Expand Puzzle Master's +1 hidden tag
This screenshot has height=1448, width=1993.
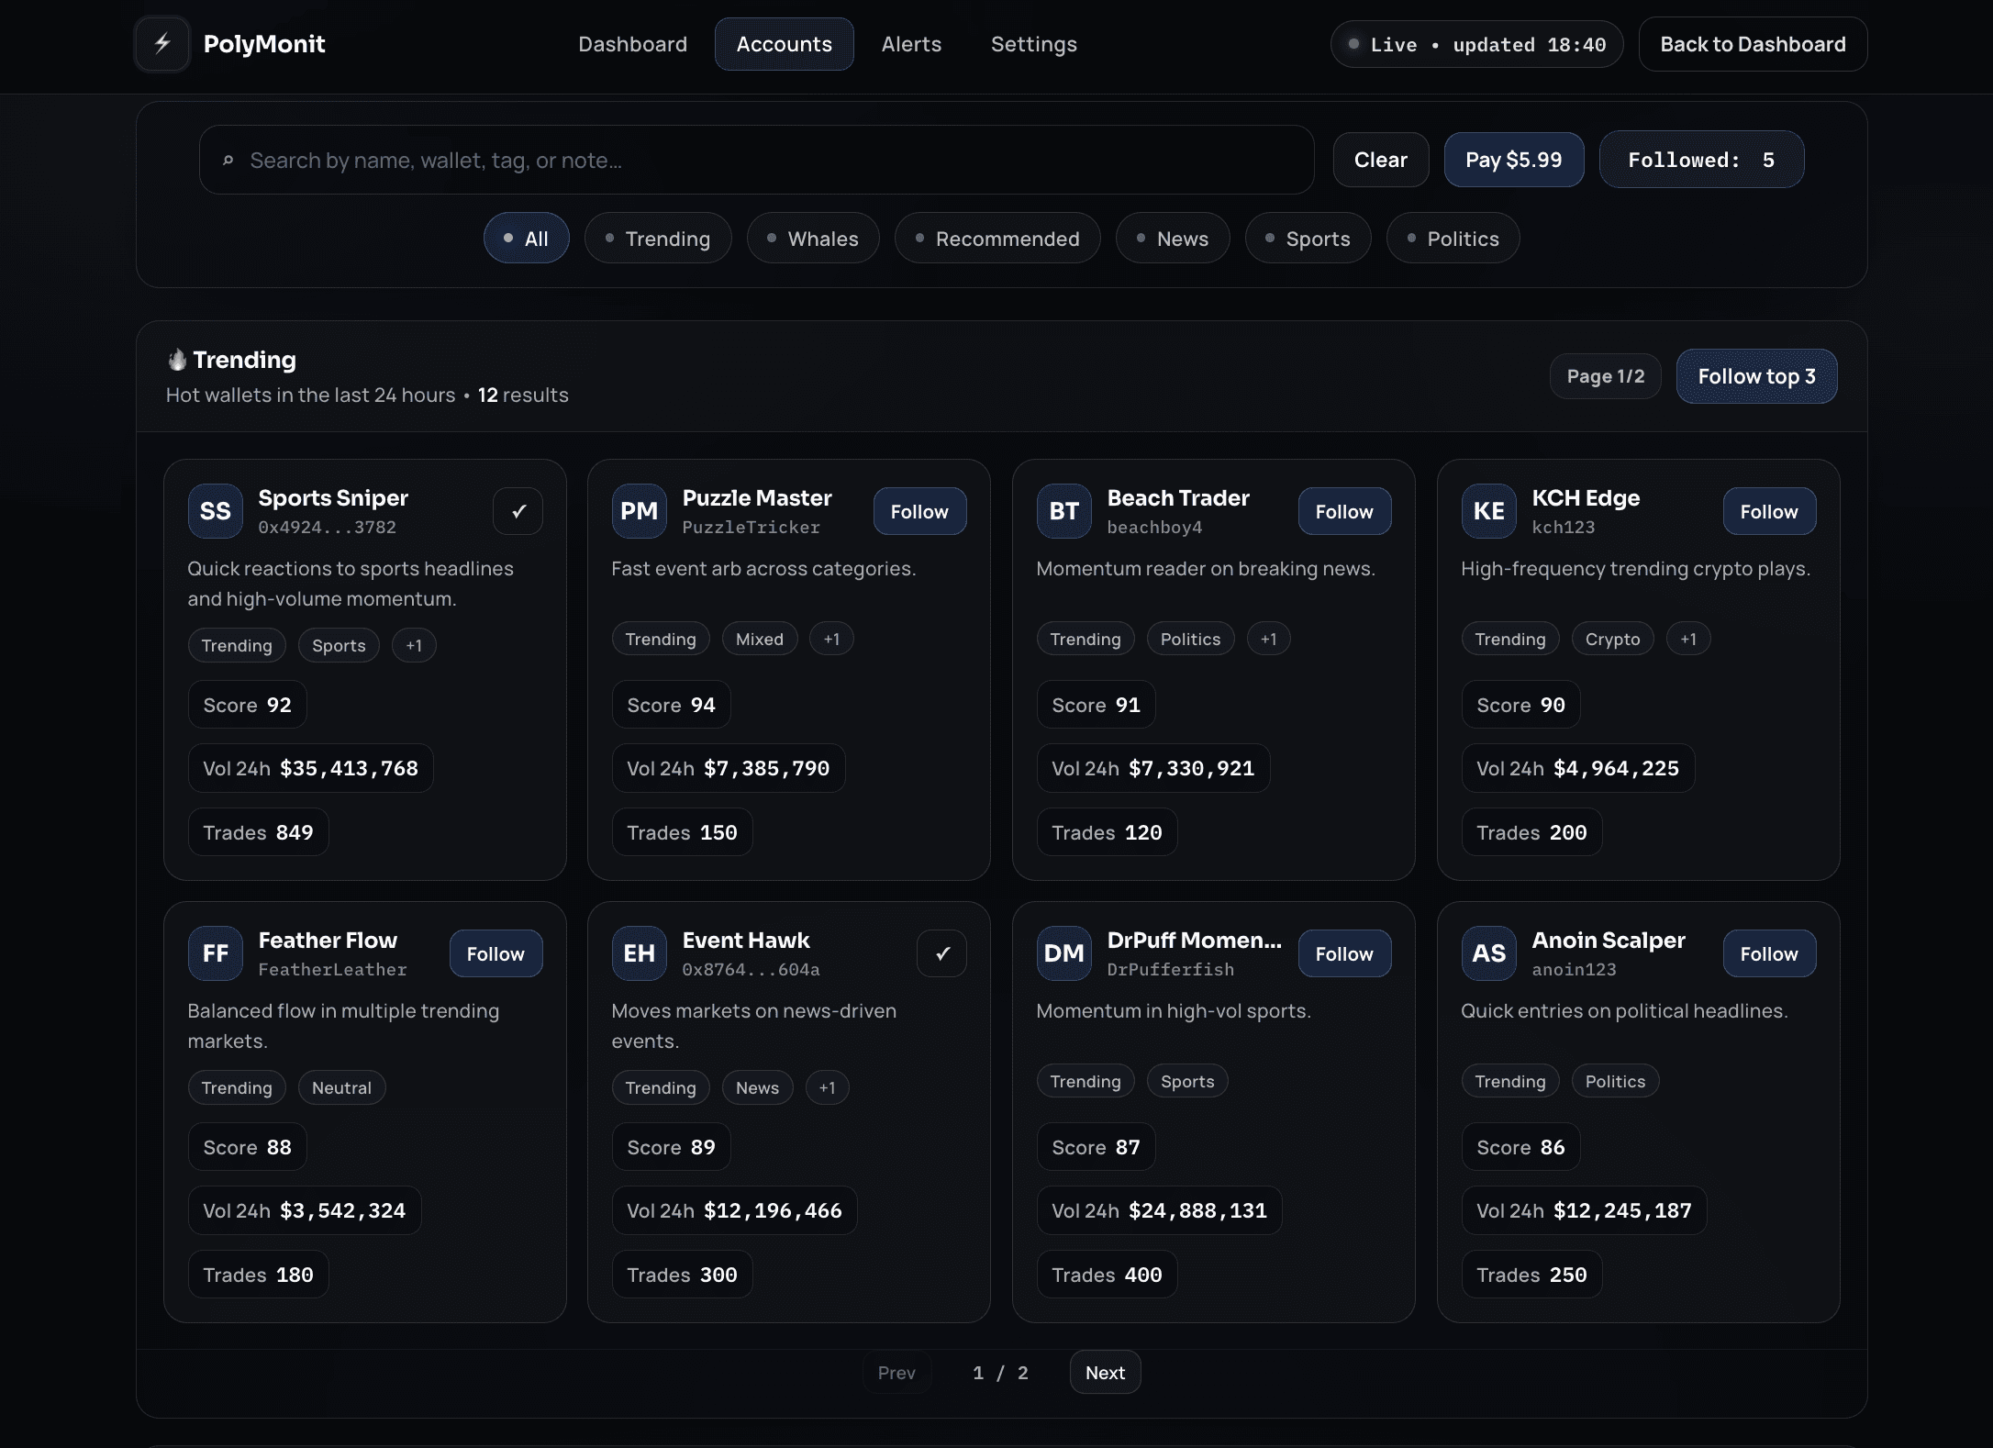[x=831, y=639]
